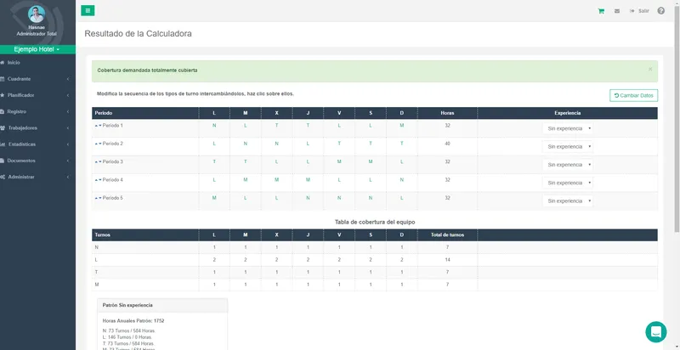Swap the N shift on Periodo 1 Monday
This screenshot has height=350, width=680.
coord(214,126)
